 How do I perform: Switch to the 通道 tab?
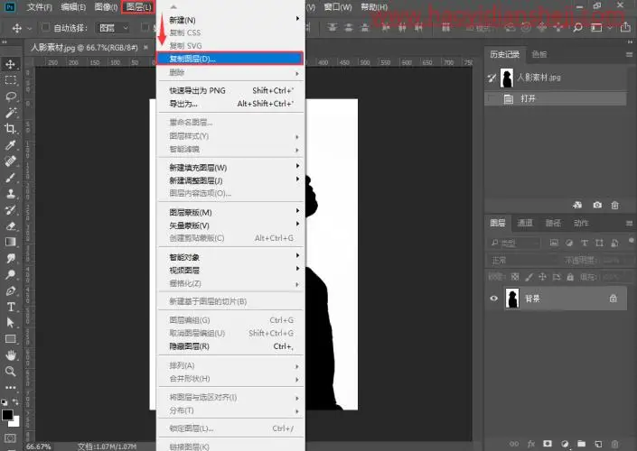click(x=524, y=223)
